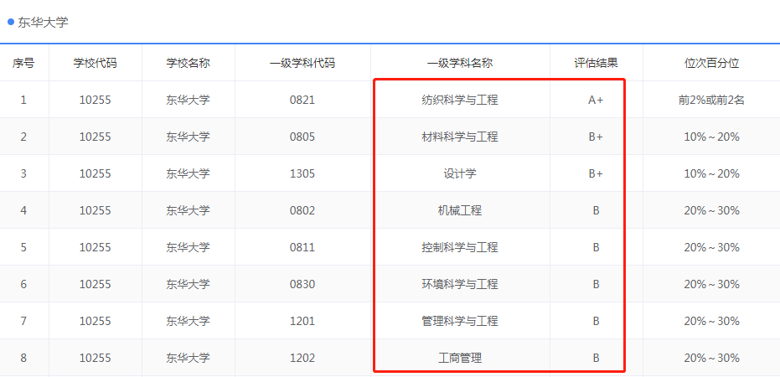780x377 pixels.
Task: Click the 20%~30% cell for 控制科学与工程
Action: coord(712,247)
